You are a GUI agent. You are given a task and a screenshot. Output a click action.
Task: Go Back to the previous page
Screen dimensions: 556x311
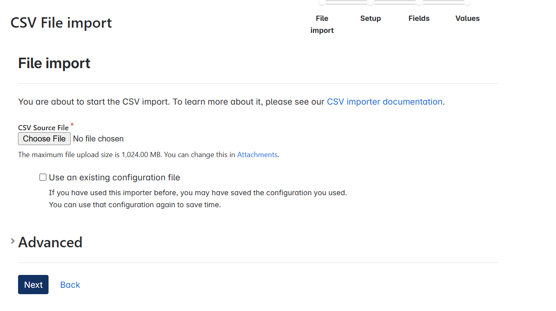70,285
